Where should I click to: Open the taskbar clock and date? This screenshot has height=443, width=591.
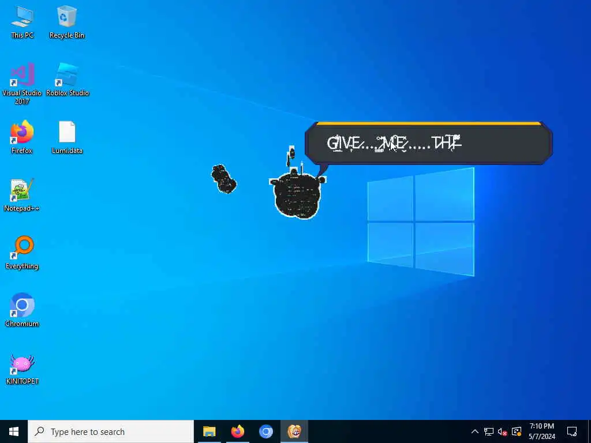pos(541,431)
